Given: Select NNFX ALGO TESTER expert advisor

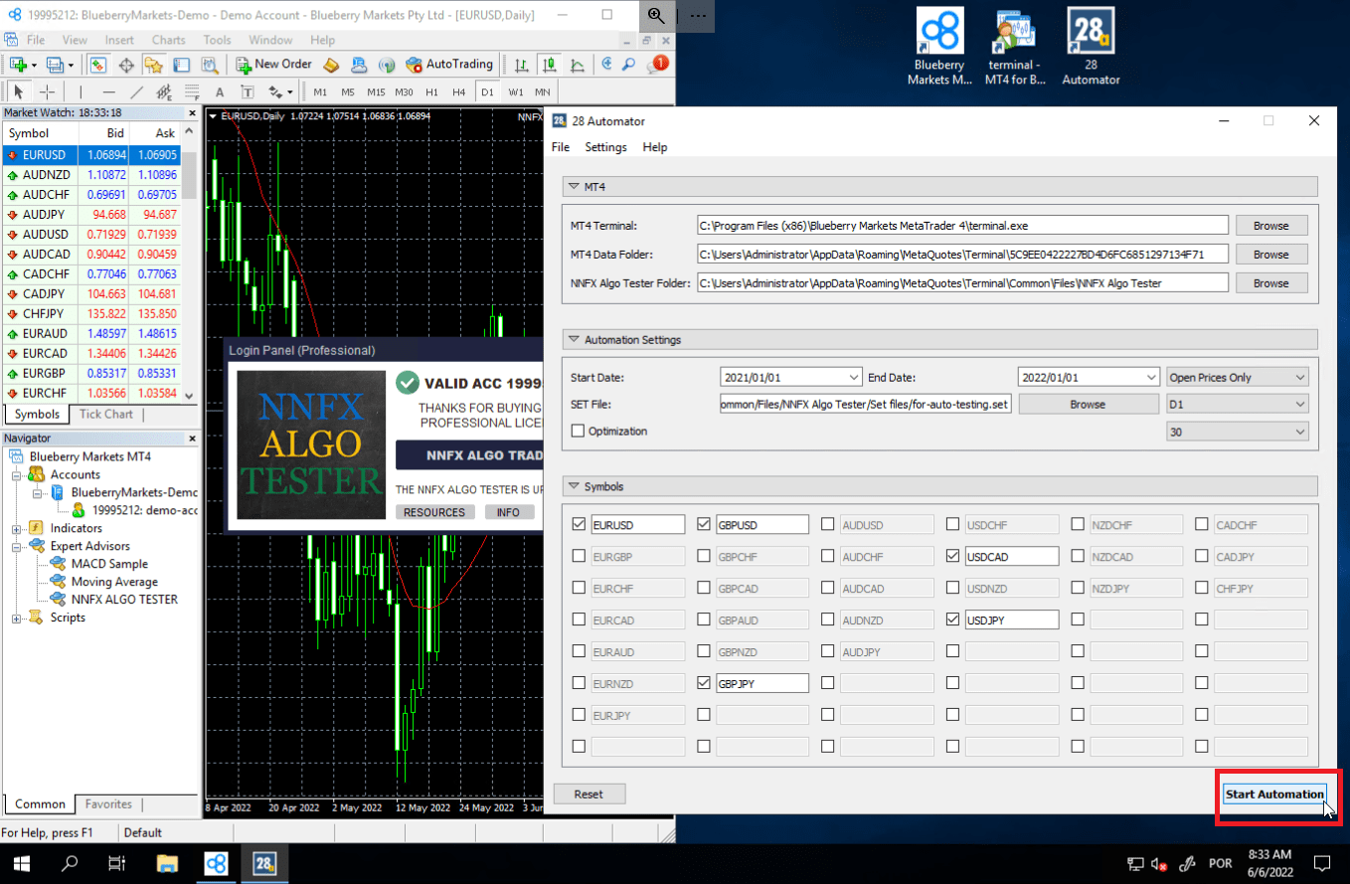Looking at the screenshot, I should [124, 600].
